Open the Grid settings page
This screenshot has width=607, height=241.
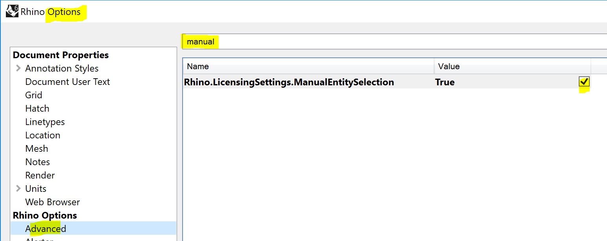click(x=34, y=95)
